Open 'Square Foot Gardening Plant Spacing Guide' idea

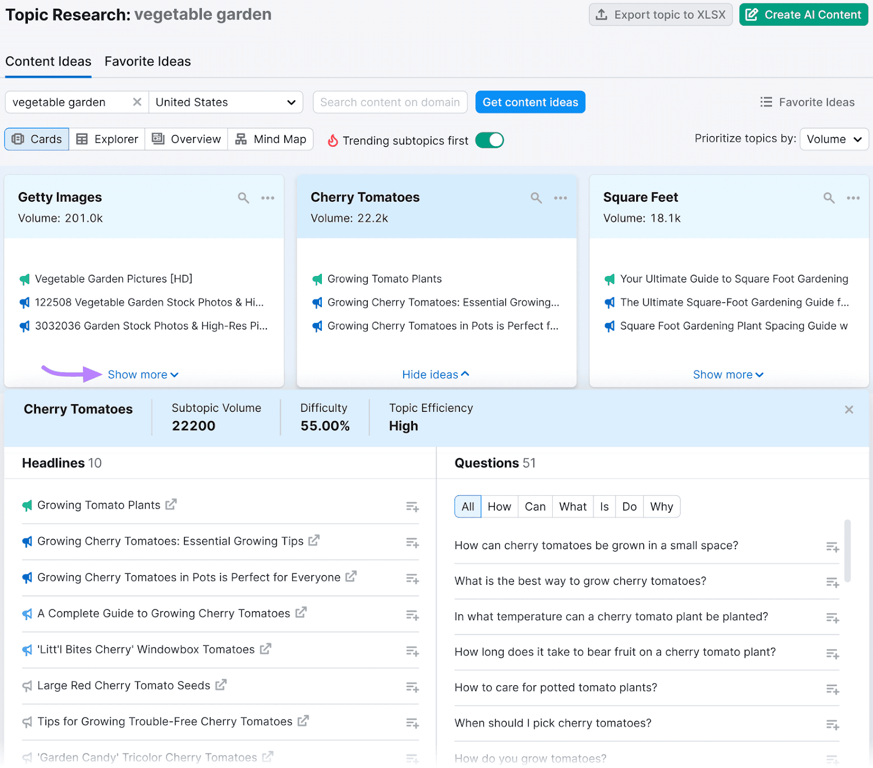734,326
